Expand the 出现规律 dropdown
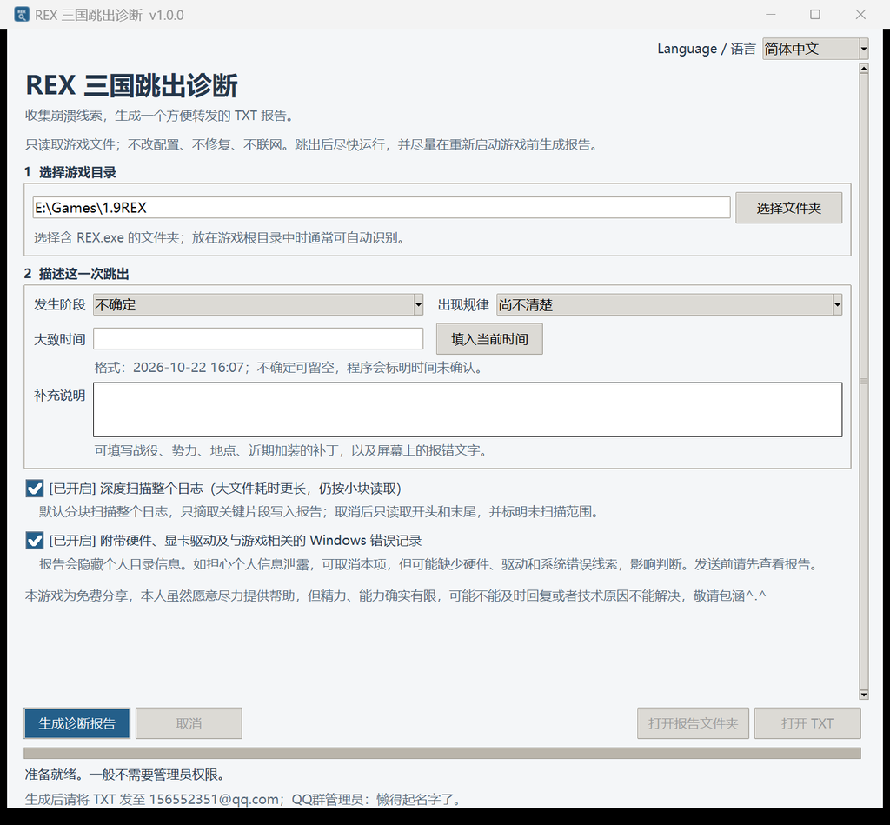 pyautogui.click(x=669, y=305)
